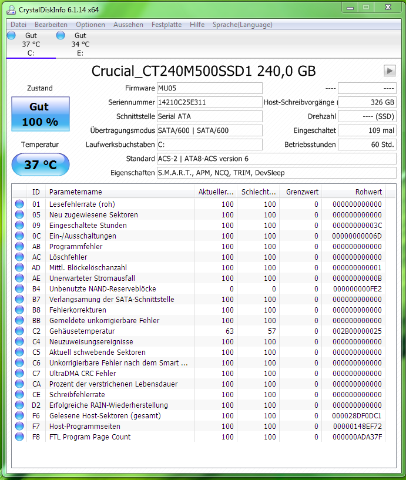Screen dimensions: 406x480
Task: Click status icon of Löschfehler row
Action: (x=19, y=257)
